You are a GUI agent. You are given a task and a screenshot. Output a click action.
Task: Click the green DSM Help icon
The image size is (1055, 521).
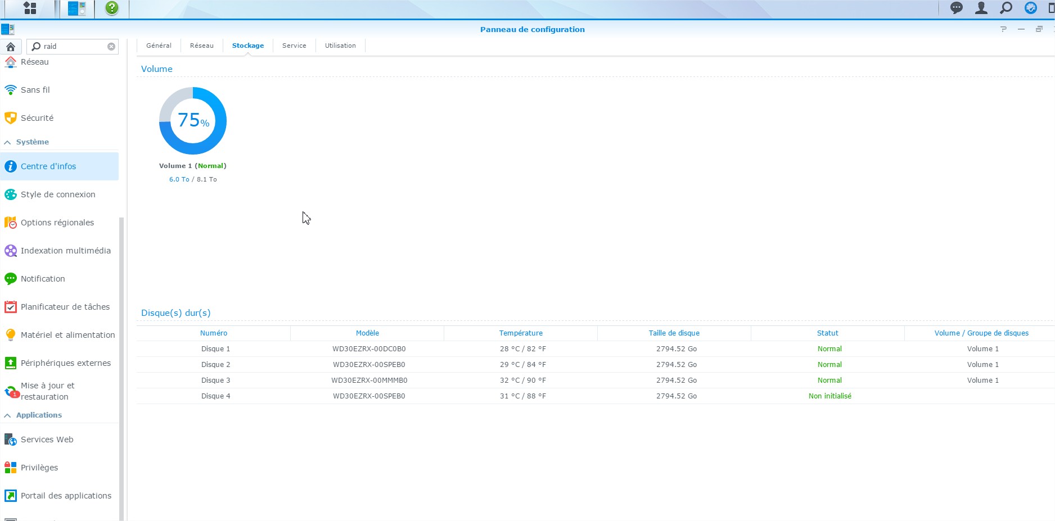click(x=112, y=8)
